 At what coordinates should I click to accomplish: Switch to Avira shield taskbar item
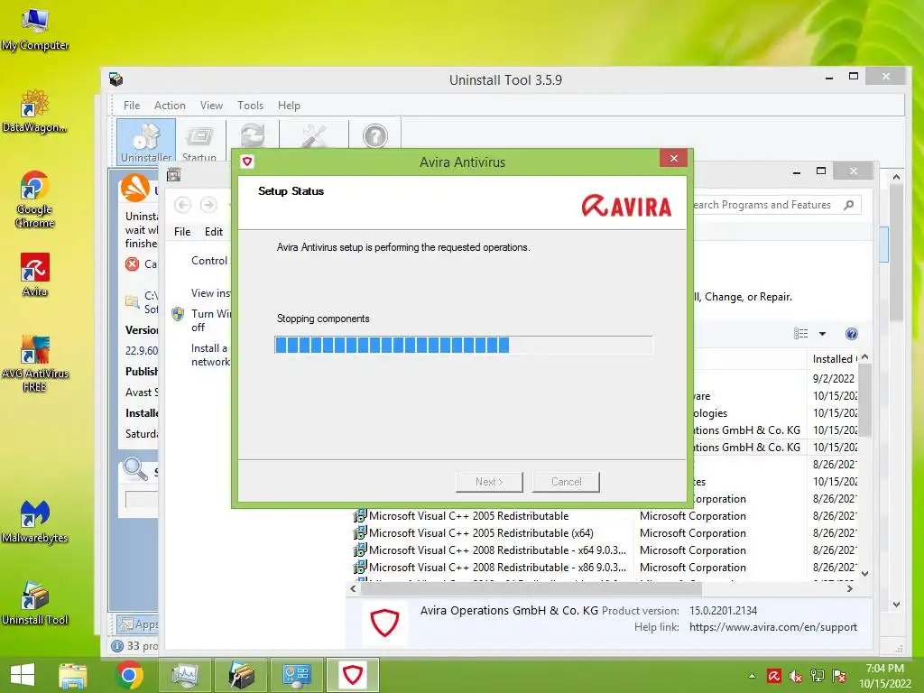coord(353,675)
